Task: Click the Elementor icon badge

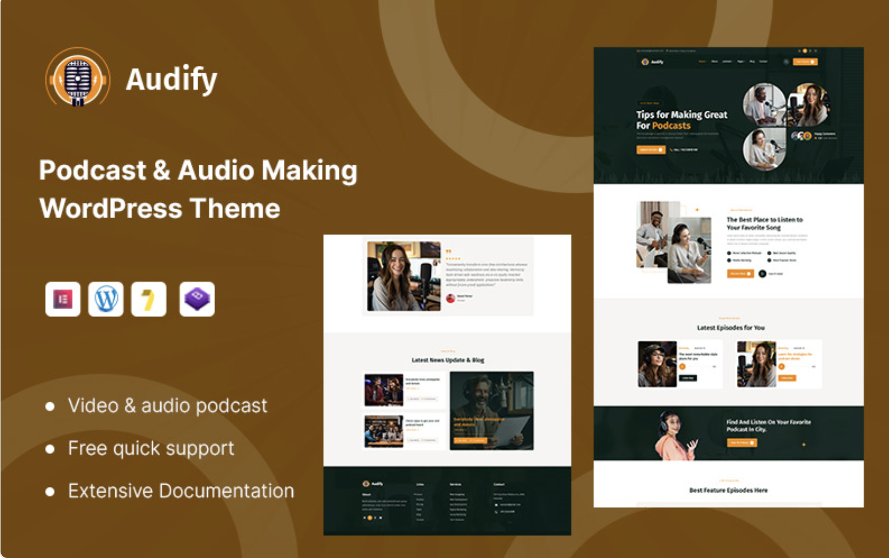Action: tap(62, 299)
